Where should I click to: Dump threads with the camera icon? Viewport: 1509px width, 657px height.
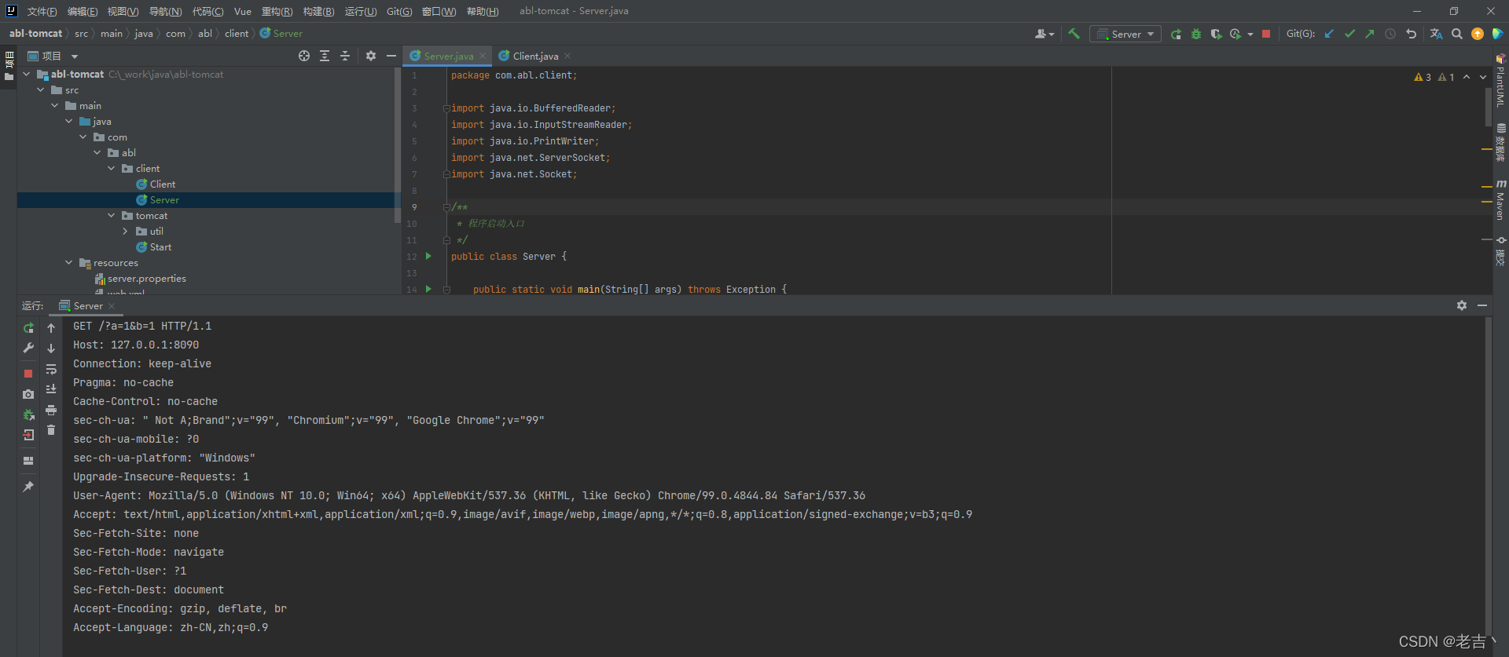(x=28, y=394)
